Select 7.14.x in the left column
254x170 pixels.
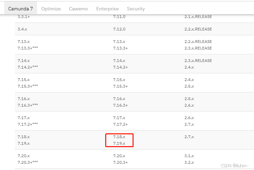click(24, 61)
